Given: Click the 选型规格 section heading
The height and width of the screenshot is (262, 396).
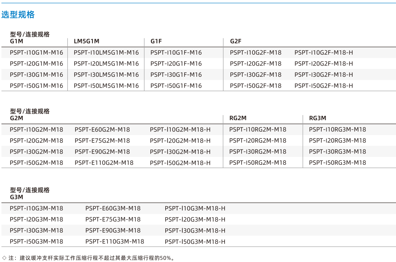Looking at the screenshot, I should click(18, 15).
